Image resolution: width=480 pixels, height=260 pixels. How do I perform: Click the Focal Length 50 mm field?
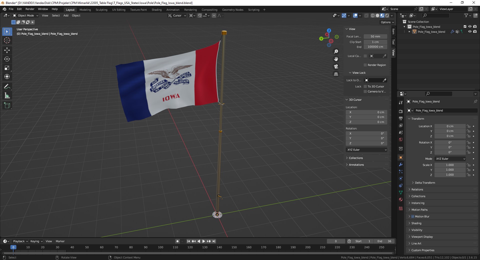tap(375, 36)
